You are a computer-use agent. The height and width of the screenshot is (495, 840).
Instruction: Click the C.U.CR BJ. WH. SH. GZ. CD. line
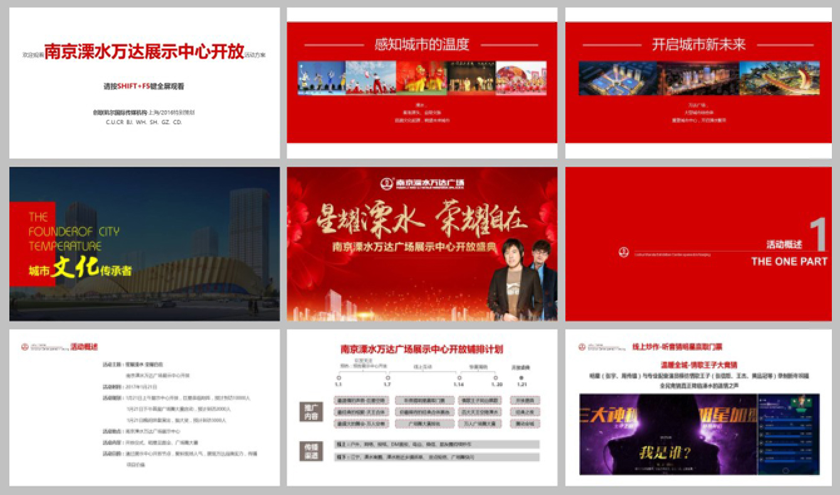[144, 122]
